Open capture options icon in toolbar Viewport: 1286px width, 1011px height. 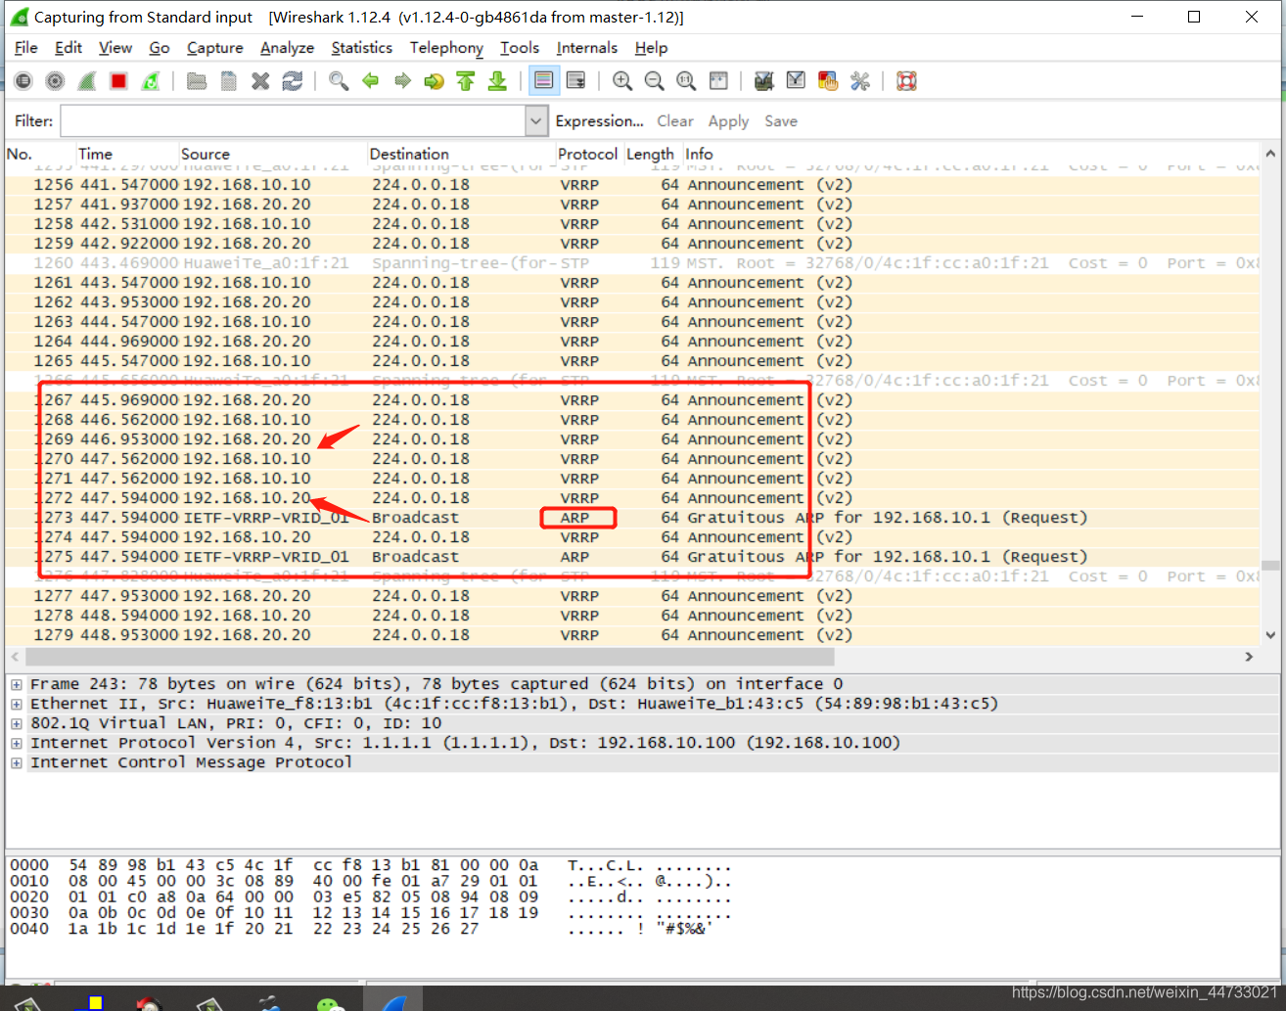click(55, 81)
